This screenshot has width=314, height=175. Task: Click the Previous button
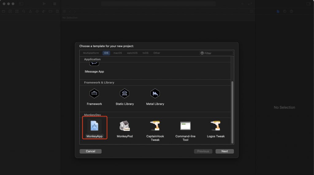203,151
